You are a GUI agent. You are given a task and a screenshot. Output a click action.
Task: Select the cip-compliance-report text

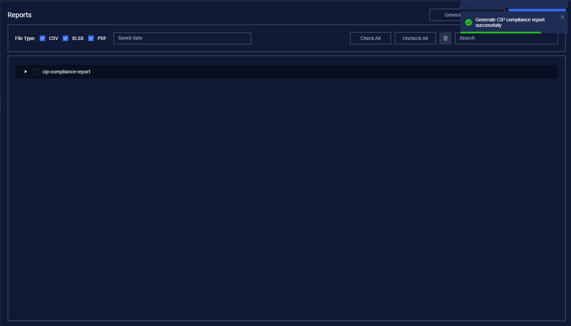(66, 72)
